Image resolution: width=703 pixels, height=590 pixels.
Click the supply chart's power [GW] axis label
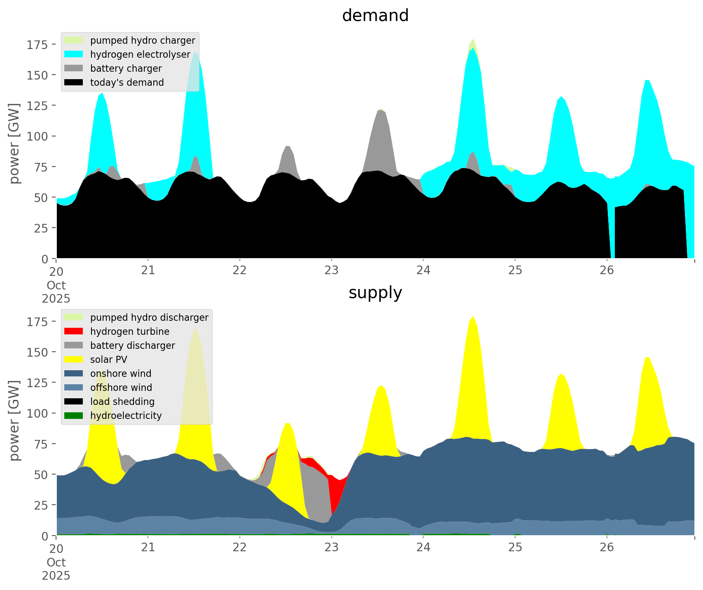click(x=14, y=421)
